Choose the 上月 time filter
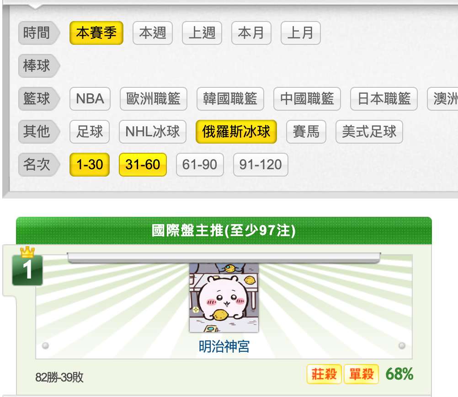Viewport: 458px width, 397px height. coord(301,33)
